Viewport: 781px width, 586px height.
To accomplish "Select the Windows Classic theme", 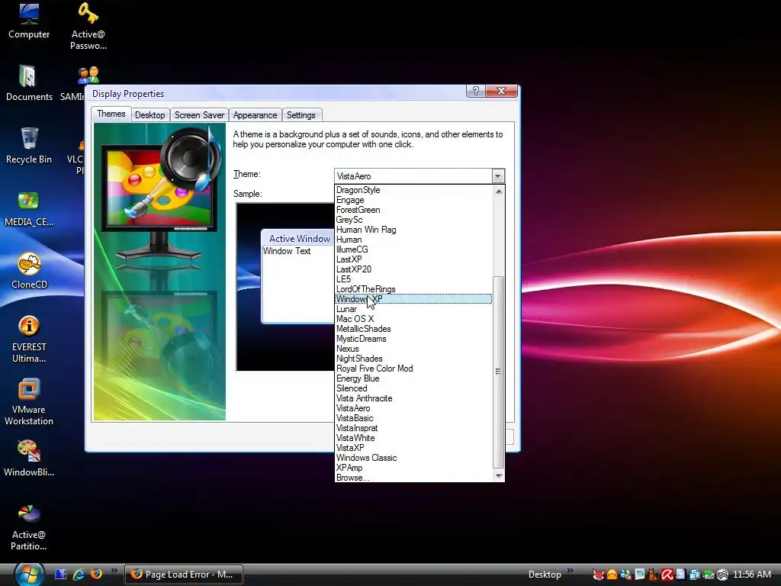I will pyautogui.click(x=413, y=458).
